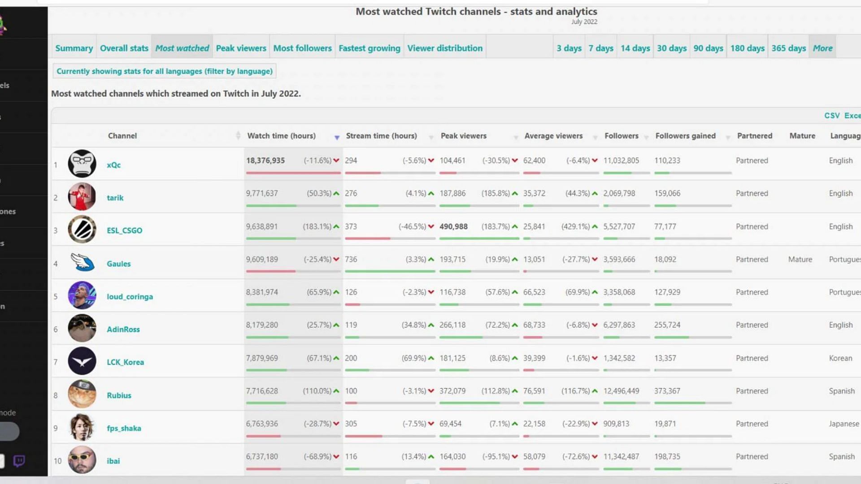
Task: Click ibai's avatar image
Action: (x=82, y=460)
